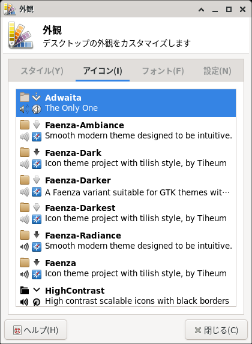252x344 pixels.
Task: Choose the Faenza-Ambiance icon theme
Action: click(85, 125)
